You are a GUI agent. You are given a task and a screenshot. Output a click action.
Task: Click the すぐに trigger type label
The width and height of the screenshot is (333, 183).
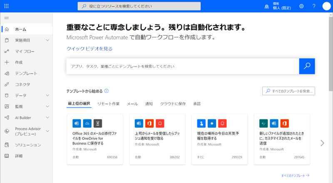[201, 157]
